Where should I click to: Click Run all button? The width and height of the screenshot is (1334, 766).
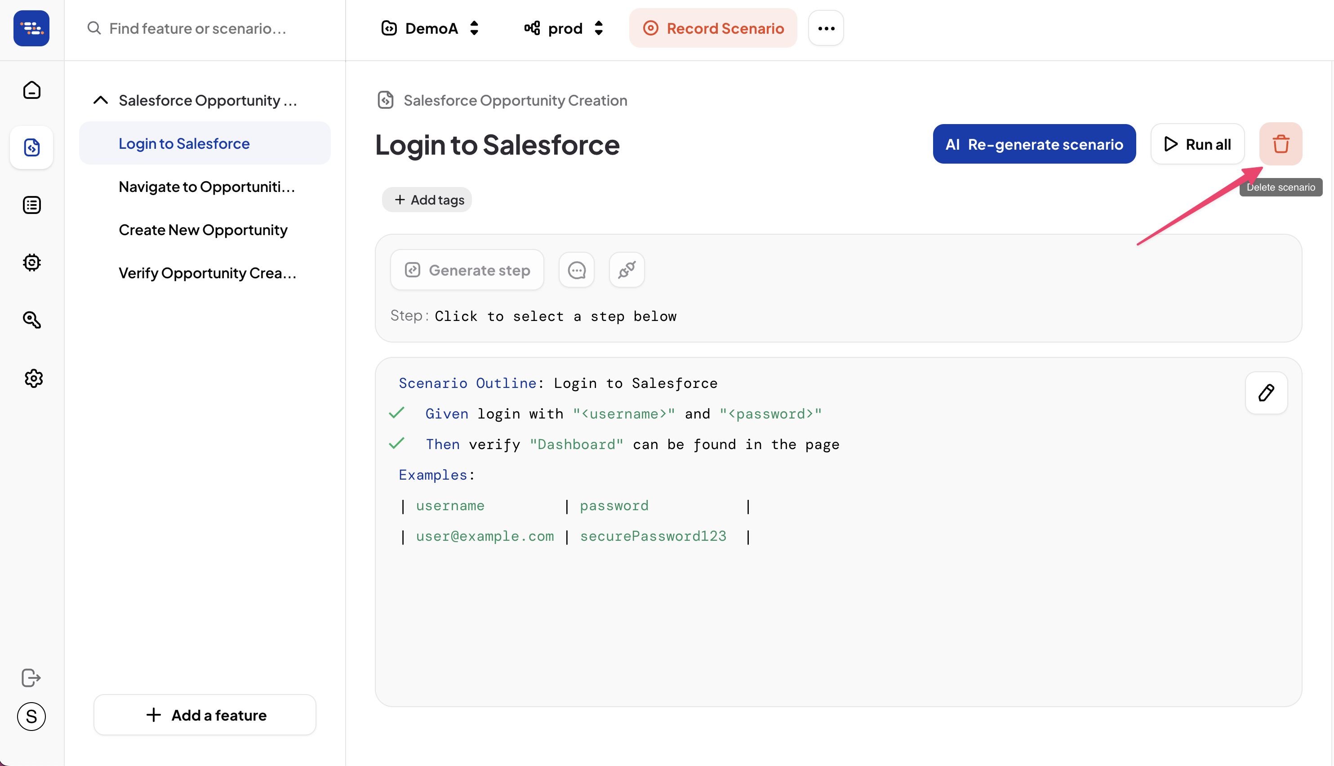(x=1196, y=144)
